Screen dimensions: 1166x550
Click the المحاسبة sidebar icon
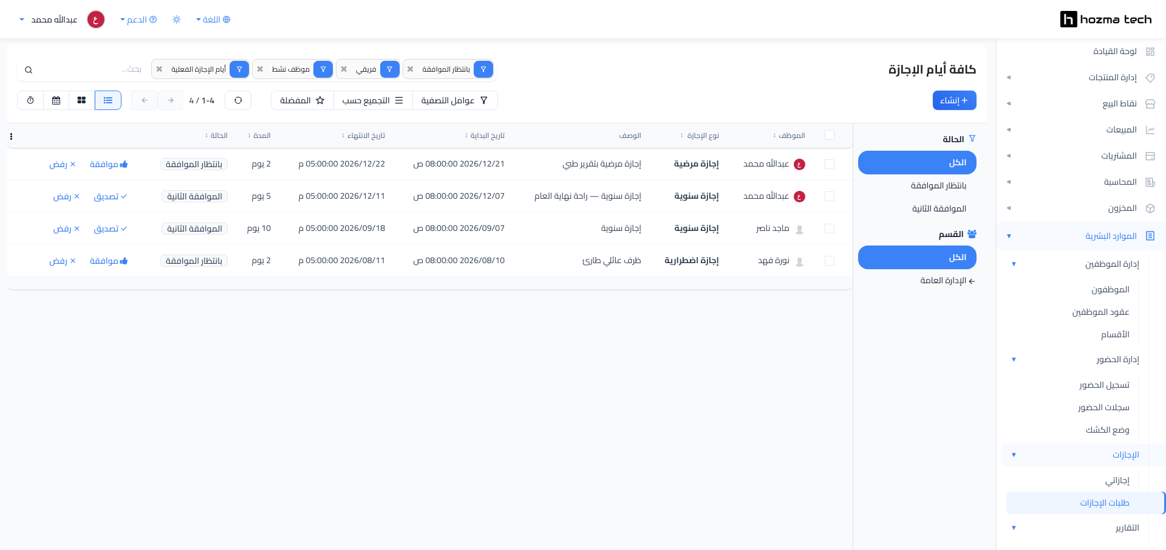coord(1150,182)
